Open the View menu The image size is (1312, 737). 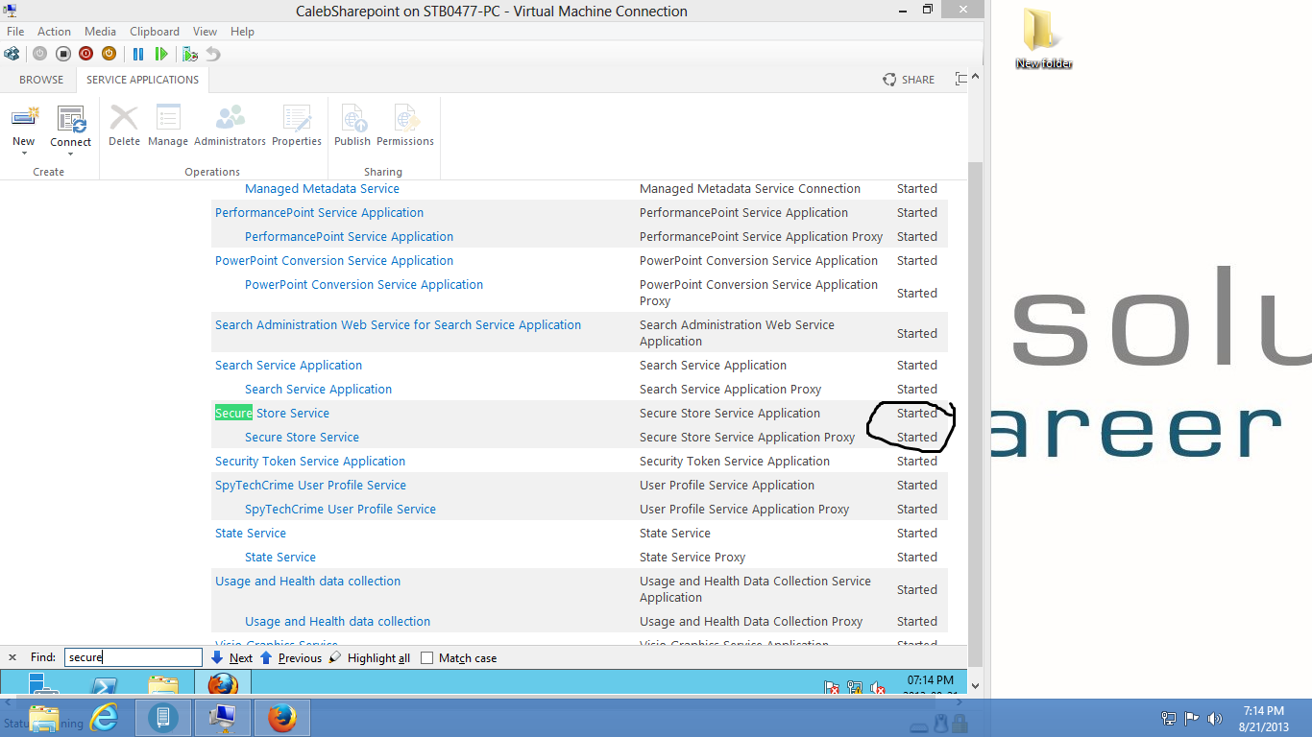click(x=205, y=32)
